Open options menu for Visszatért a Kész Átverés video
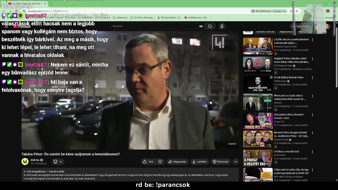This screenshot has height=190, width=338. [312, 115]
